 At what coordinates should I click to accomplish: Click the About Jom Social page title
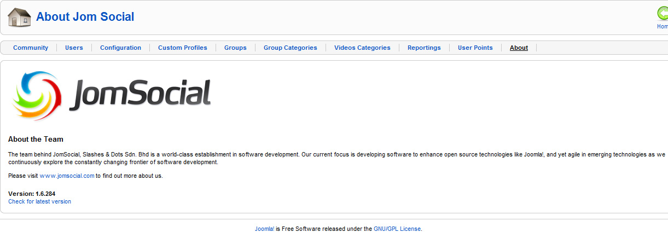(x=85, y=16)
